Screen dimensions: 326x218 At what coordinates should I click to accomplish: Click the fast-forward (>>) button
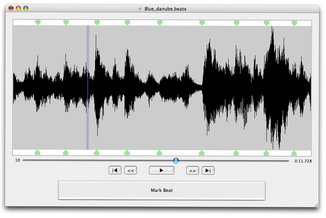pyautogui.click(x=192, y=171)
